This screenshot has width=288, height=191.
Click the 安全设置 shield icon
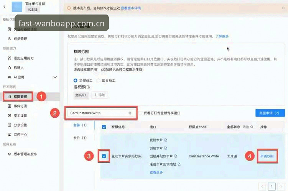(x=9, y=116)
